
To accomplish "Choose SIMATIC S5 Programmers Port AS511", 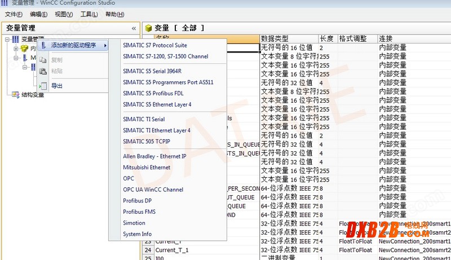I will point(168,82).
